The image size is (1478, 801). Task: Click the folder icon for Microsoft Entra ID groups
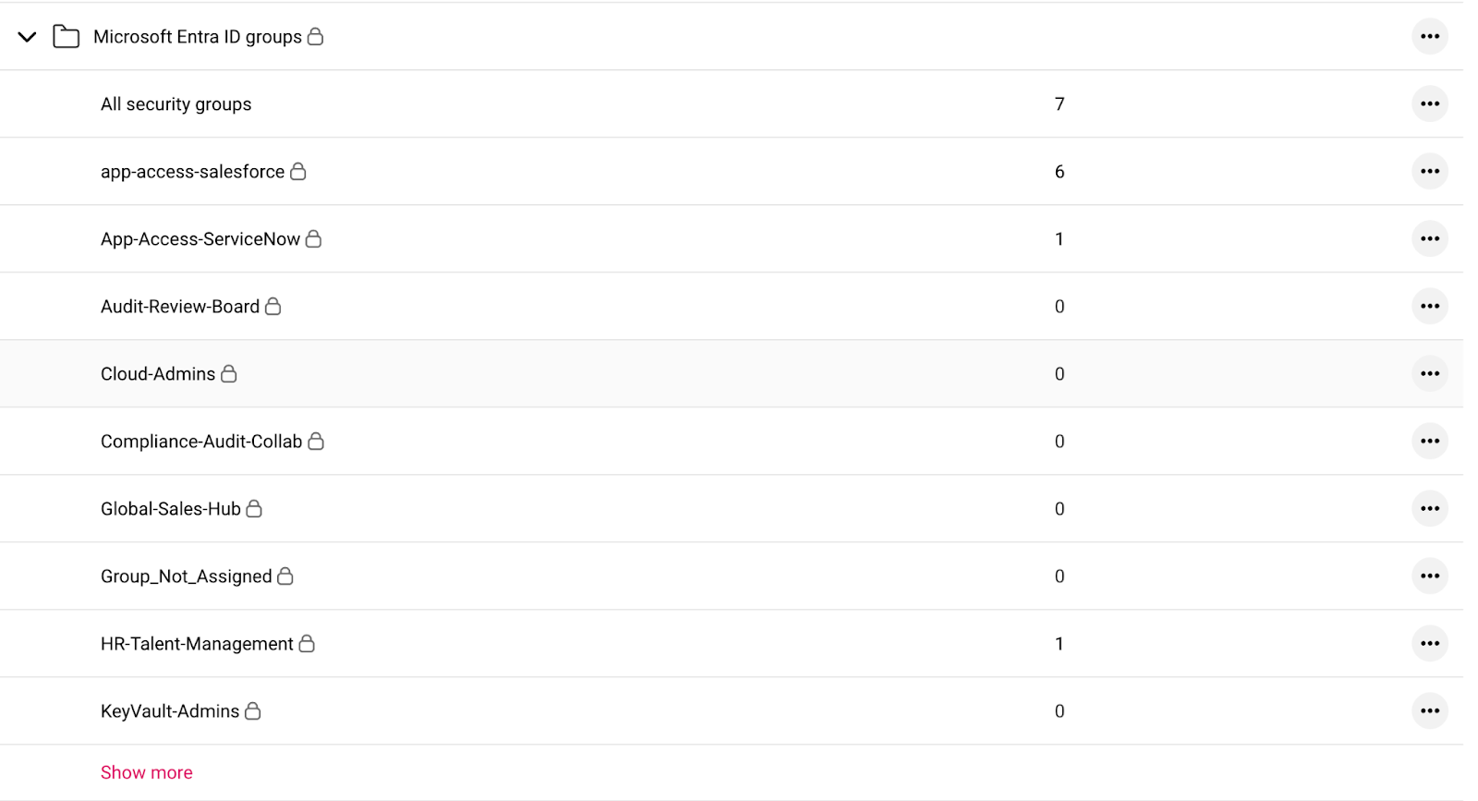coord(66,37)
